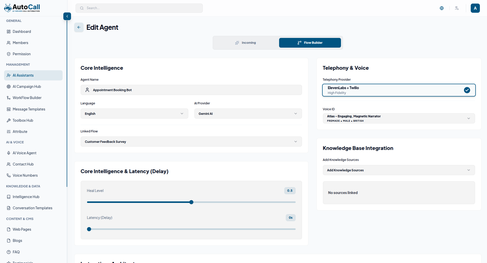Open the language globe icon in header
This screenshot has height=263, width=487.
point(442,8)
